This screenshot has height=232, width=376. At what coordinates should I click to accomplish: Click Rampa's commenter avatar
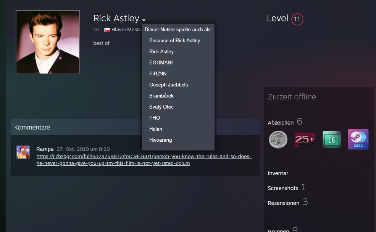pos(23,152)
